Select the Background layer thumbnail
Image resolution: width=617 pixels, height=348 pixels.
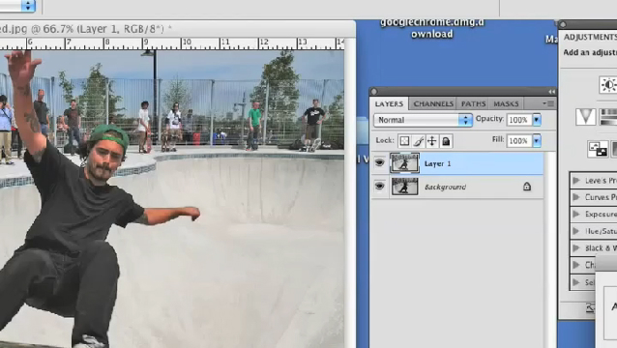[404, 187]
